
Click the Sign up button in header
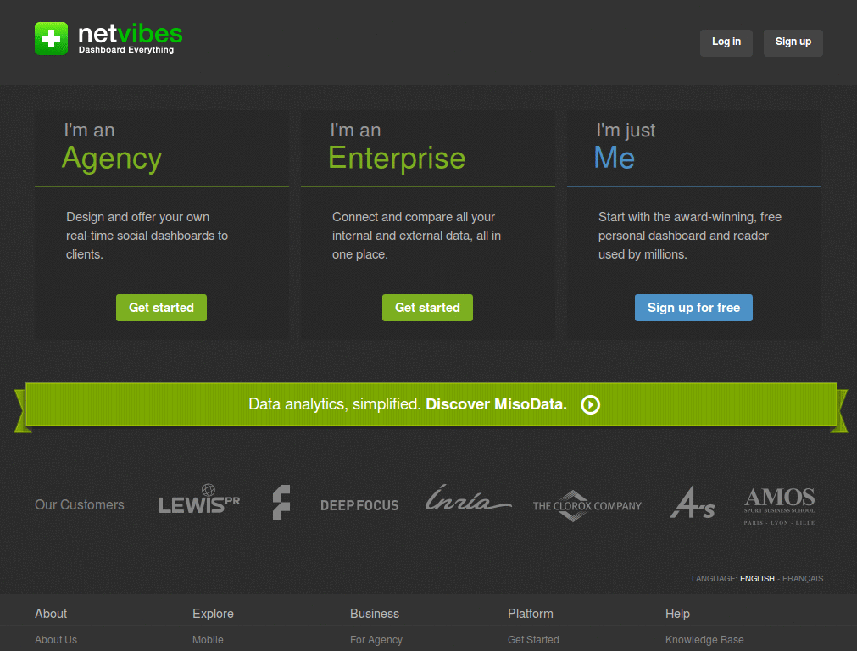pyautogui.click(x=793, y=42)
